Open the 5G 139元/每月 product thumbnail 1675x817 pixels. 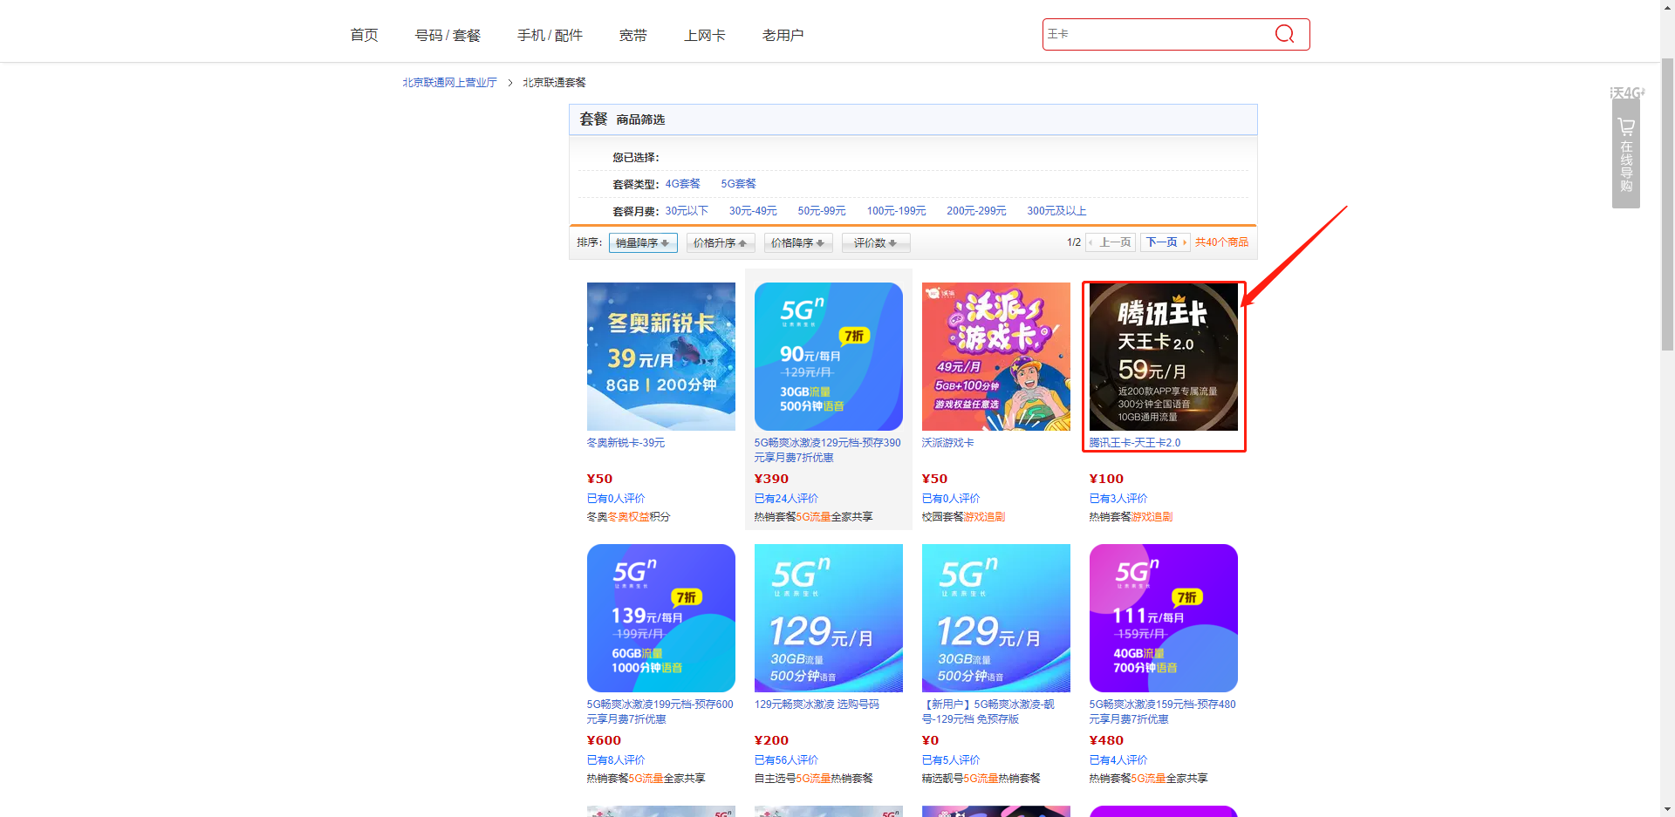[x=661, y=618]
